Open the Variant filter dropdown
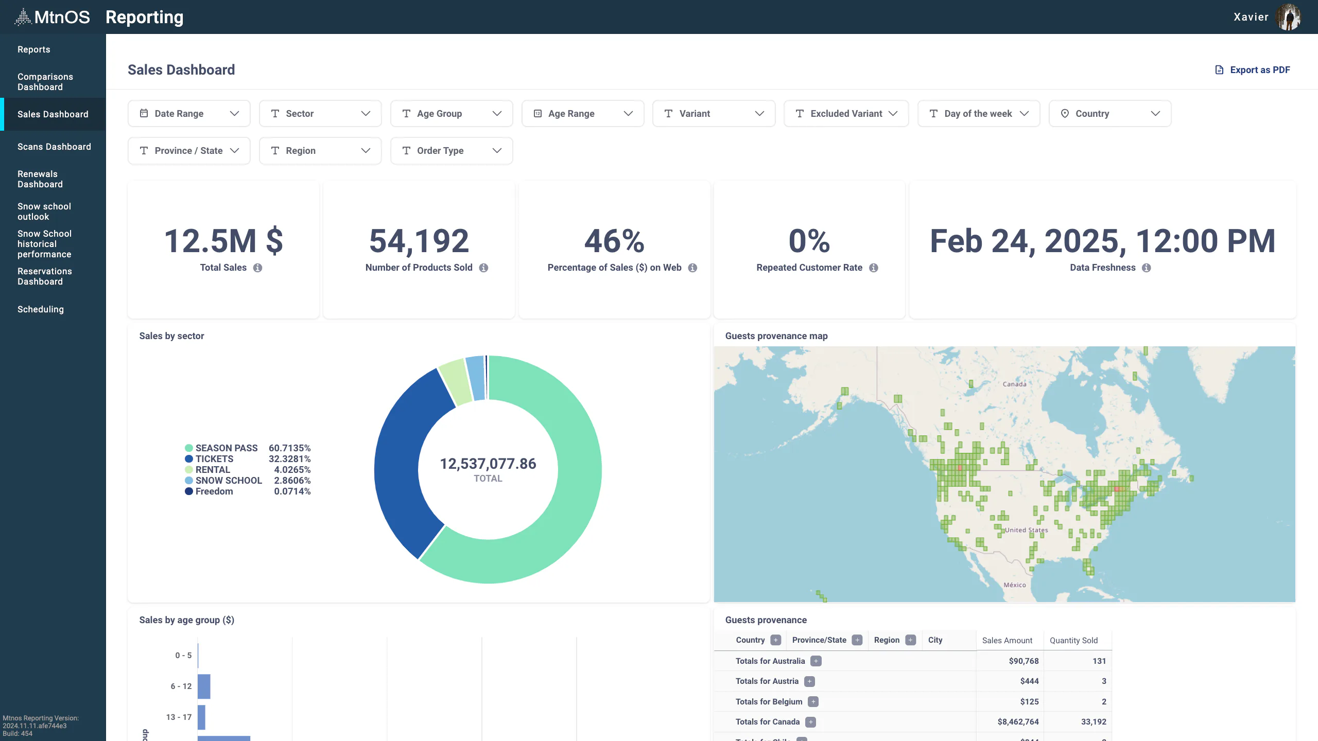The width and height of the screenshot is (1318, 741). (x=714, y=114)
